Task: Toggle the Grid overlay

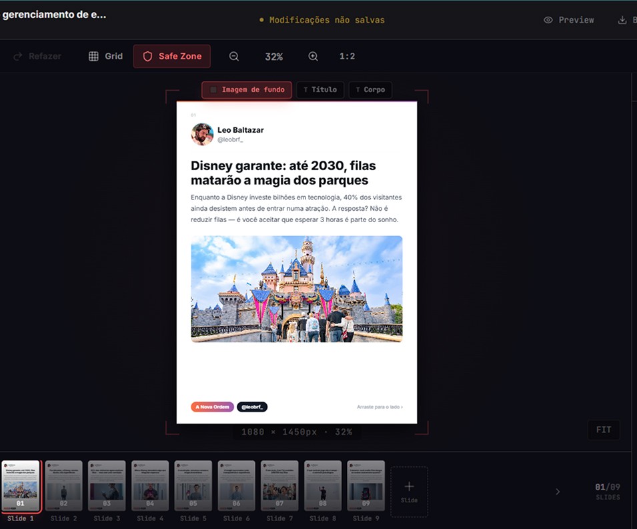Action: click(x=105, y=56)
